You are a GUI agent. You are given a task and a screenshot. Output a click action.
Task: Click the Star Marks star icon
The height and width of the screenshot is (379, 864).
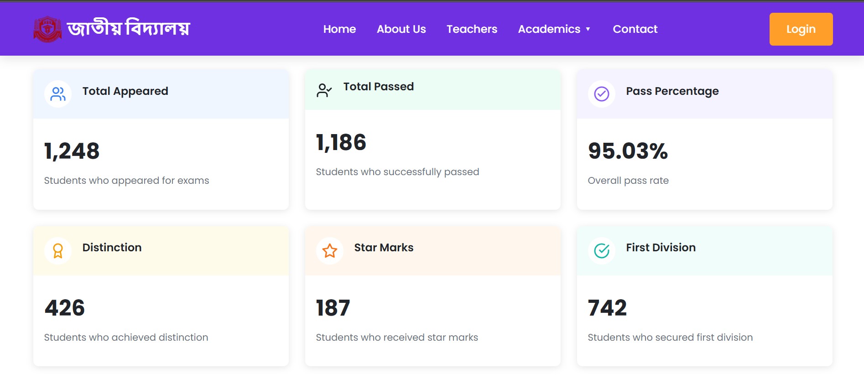coord(330,250)
